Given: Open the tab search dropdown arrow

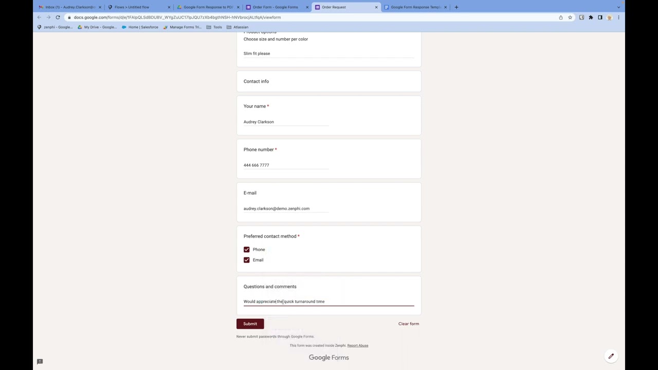Looking at the screenshot, I should coord(618,7).
